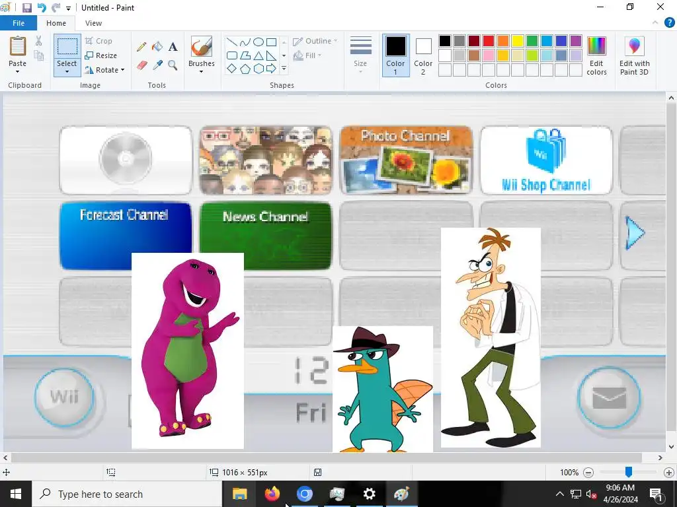Screen dimensions: 677x507
Task: Open the File menu
Action: pos(18,23)
